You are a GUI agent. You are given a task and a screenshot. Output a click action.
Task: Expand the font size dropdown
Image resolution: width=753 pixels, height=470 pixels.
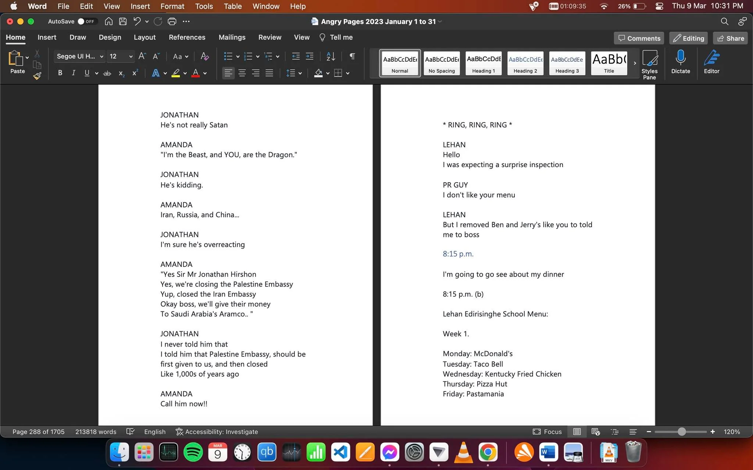[x=131, y=56]
